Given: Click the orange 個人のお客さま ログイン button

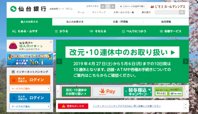Looking at the screenshot, I should 30,80.
